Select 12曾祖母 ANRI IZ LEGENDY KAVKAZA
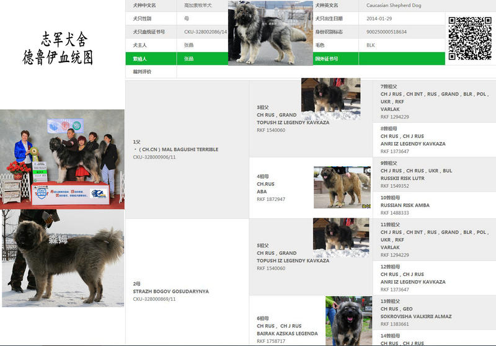The image size is (496, 346). coord(413,282)
